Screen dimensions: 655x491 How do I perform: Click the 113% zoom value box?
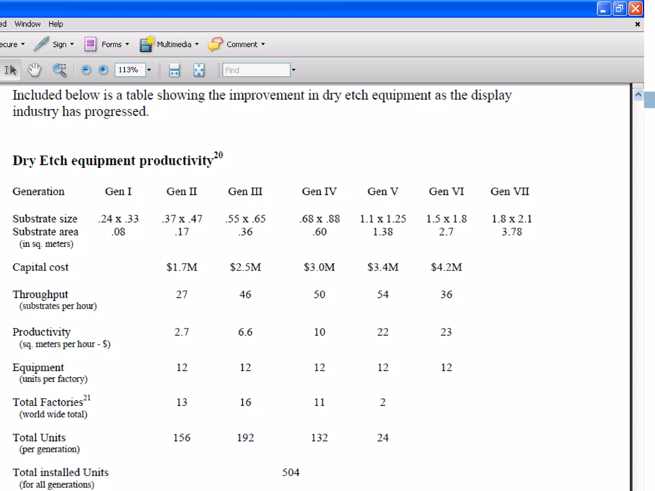coord(130,70)
